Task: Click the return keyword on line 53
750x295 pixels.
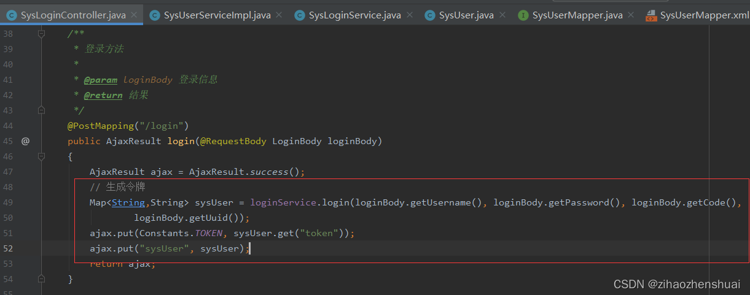Action: coord(106,264)
